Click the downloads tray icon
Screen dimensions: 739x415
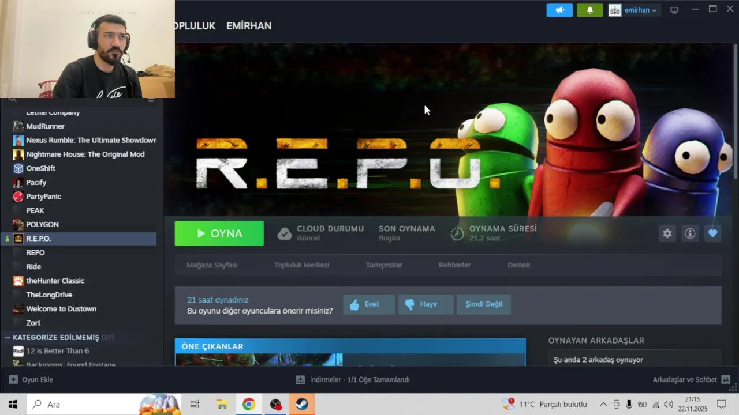coord(300,380)
